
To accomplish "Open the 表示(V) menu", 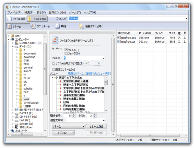I will [41, 12].
